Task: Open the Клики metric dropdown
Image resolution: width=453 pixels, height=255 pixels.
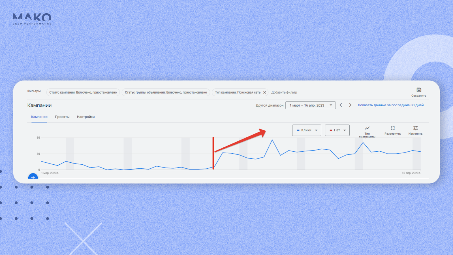Action: 307,130
